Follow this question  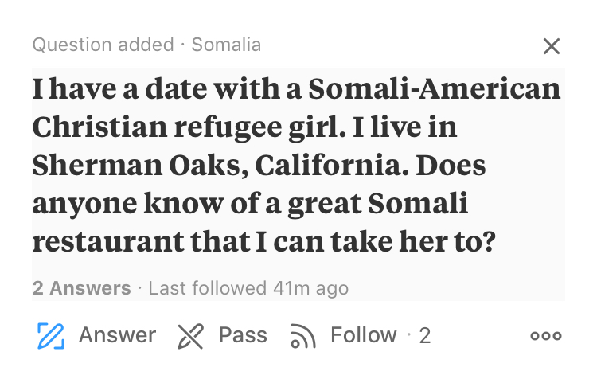pos(363,335)
